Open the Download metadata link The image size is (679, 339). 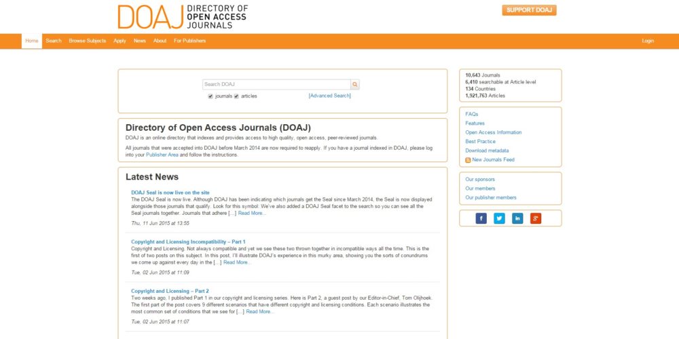pyautogui.click(x=487, y=151)
